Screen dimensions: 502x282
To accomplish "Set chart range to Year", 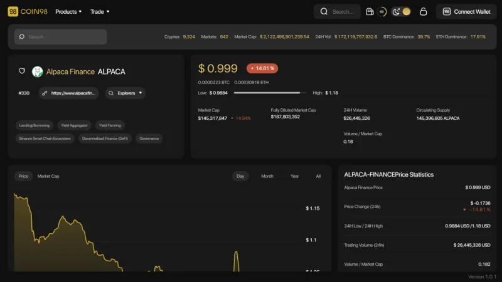I will tap(294, 176).
